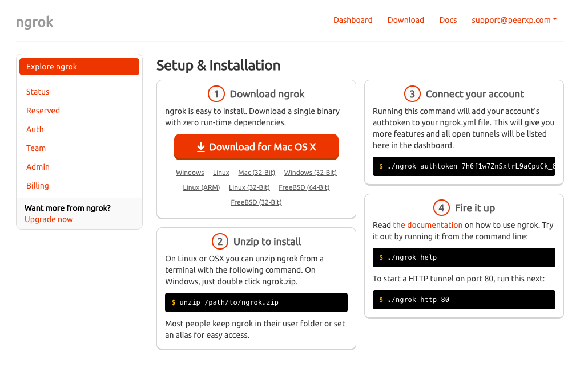Choose the Windows (32-Bit) download

coord(311,173)
